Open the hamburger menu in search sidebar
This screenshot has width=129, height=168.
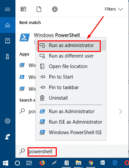(x=8, y=9)
